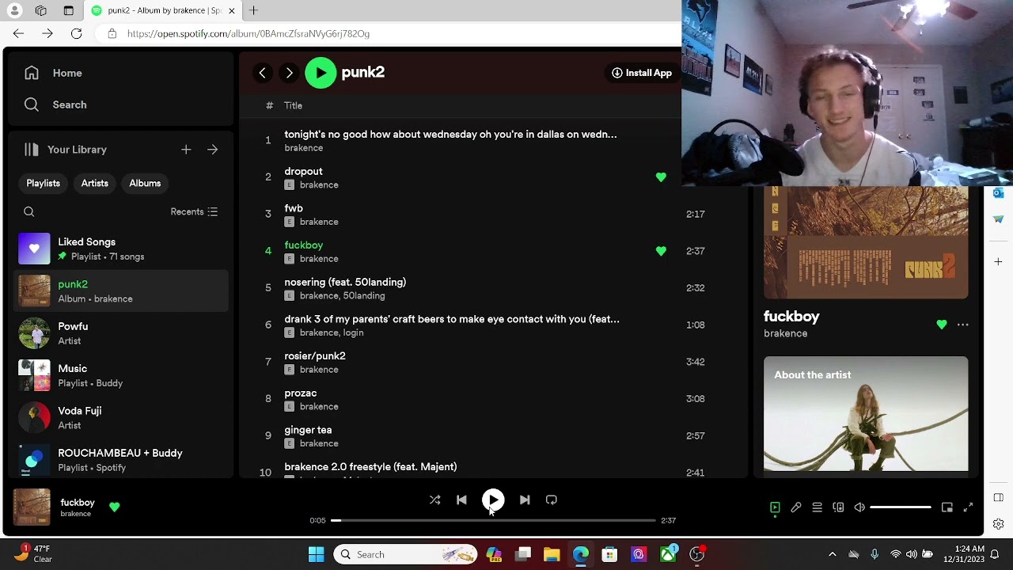The image size is (1013, 570).
Task: Open now playing album cover thumbnail
Action: click(x=32, y=507)
